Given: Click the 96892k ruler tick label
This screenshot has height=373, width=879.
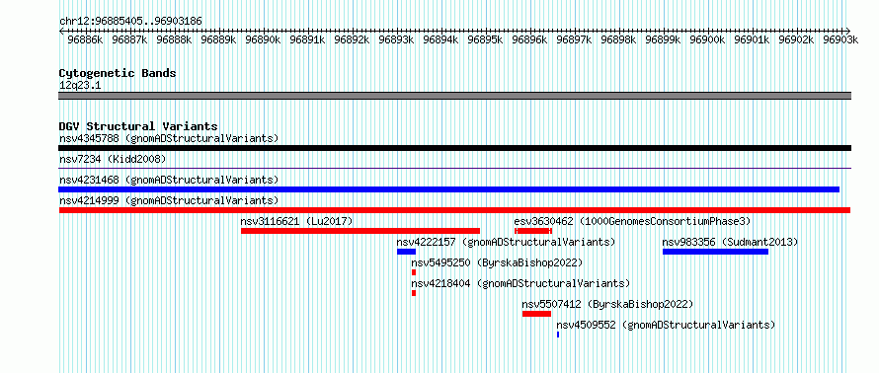Looking at the screenshot, I should (352, 39).
